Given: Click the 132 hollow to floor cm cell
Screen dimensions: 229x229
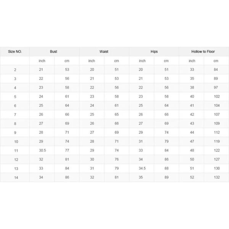Looking at the screenshot, I should (x=217, y=177).
